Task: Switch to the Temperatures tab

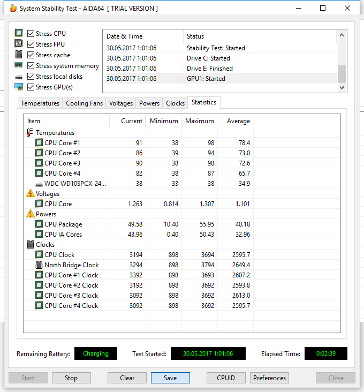Action: coord(40,103)
